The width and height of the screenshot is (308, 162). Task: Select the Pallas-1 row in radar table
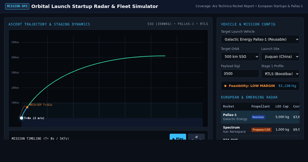(x=260, y=117)
